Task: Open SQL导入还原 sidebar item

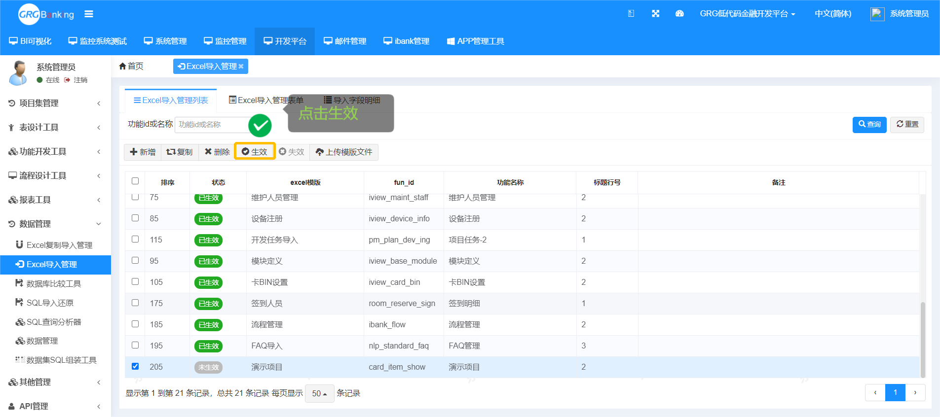Action: click(x=55, y=303)
